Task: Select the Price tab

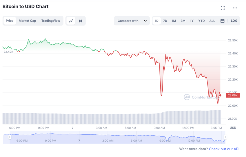Action: (x=10, y=21)
